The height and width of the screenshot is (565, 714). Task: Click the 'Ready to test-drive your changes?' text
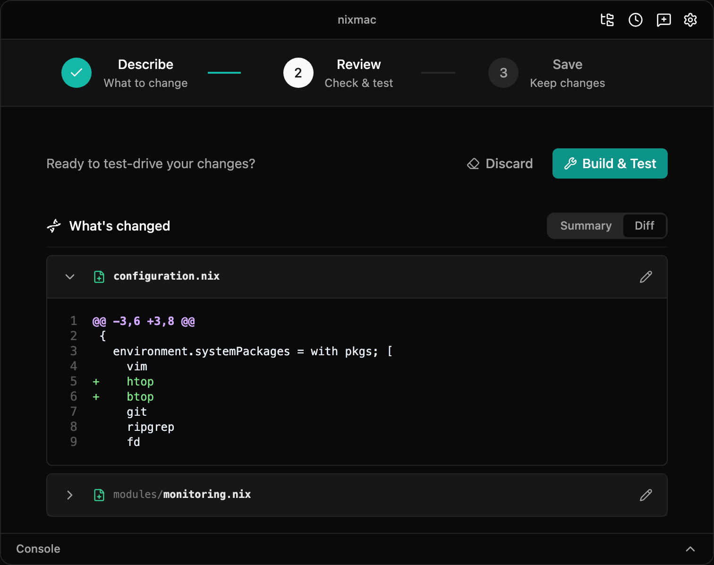tap(151, 163)
